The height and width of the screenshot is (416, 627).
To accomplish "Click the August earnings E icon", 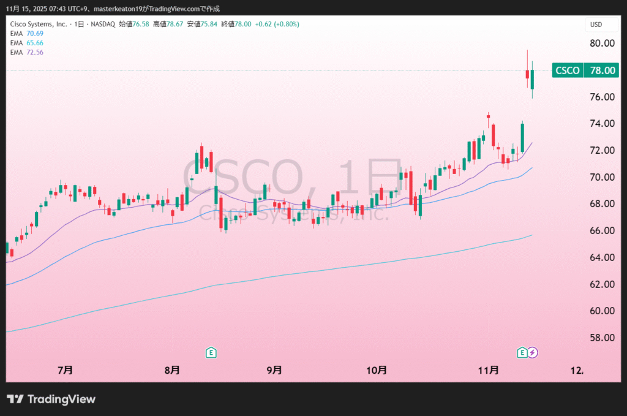I will (211, 352).
